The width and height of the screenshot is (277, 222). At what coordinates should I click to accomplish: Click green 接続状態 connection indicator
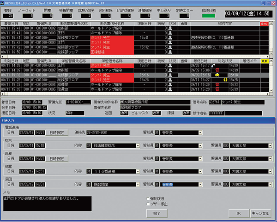tap(209, 16)
